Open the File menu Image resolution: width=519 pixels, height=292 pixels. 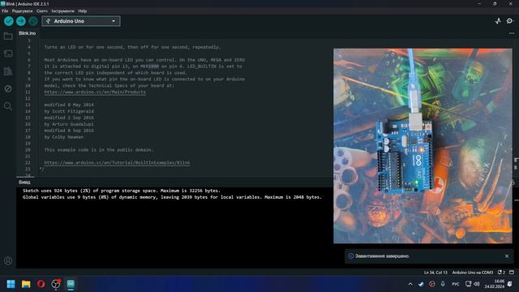pyautogui.click(x=5, y=11)
